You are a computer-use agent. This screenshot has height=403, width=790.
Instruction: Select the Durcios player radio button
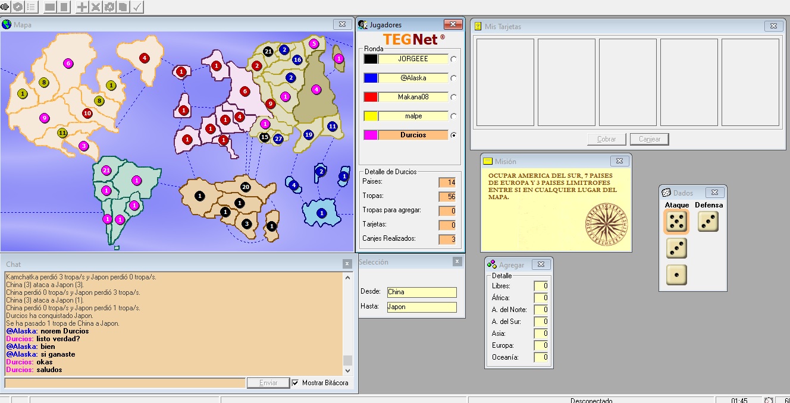454,135
